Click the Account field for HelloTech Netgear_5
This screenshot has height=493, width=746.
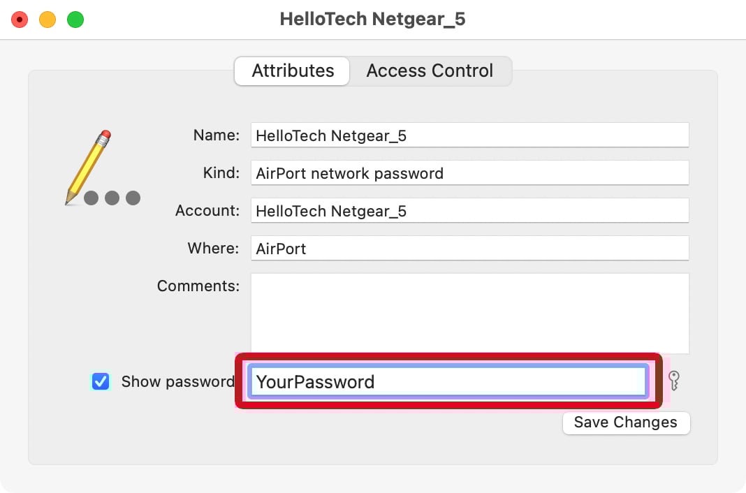(x=469, y=210)
